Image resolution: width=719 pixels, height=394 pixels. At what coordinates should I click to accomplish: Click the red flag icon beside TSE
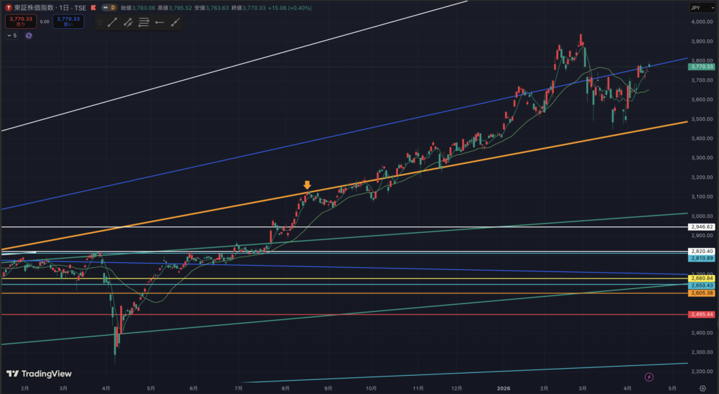click(93, 7)
